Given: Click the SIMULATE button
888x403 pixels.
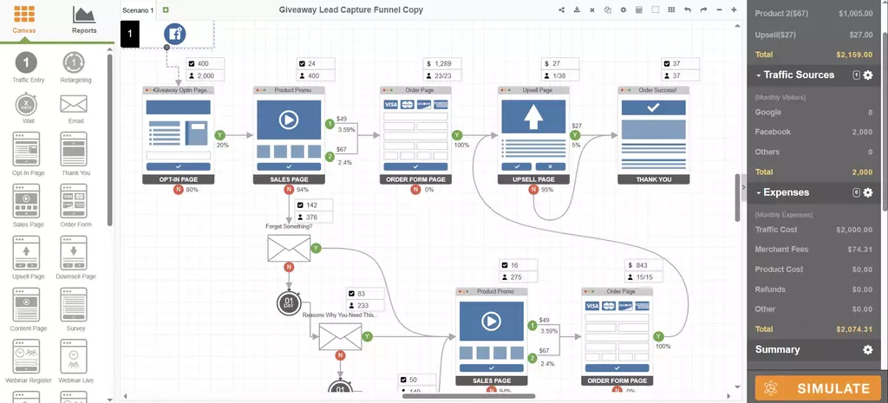Looking at the screenshot, I should click(818, 389).
